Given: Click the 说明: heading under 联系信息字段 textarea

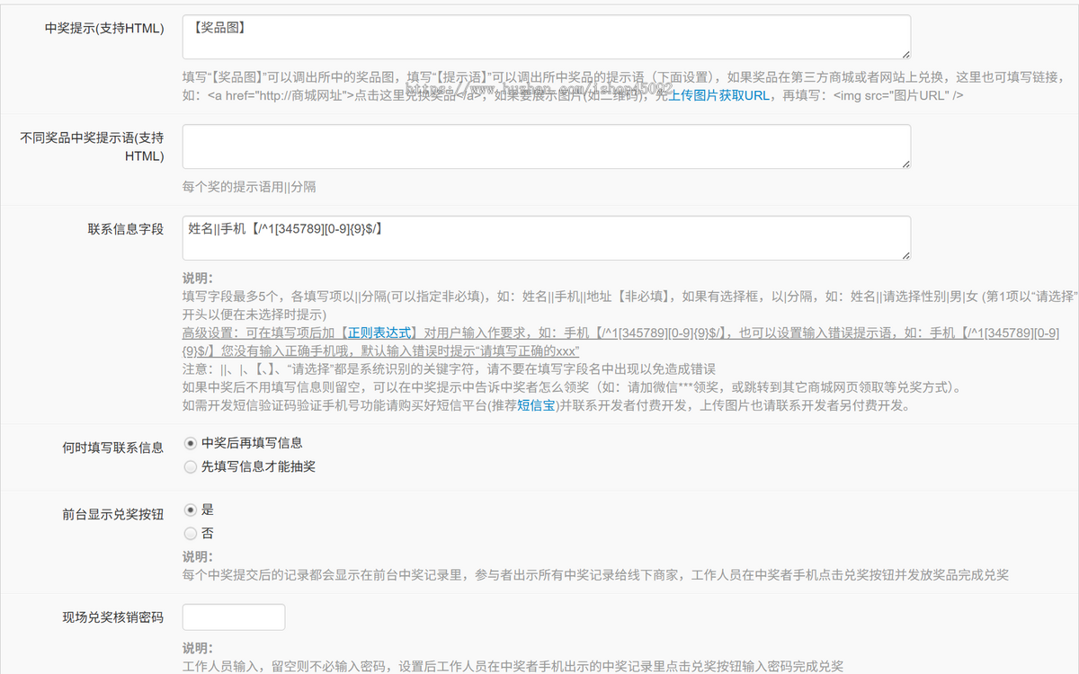Looking at the screenshot, I should (198, 279).
